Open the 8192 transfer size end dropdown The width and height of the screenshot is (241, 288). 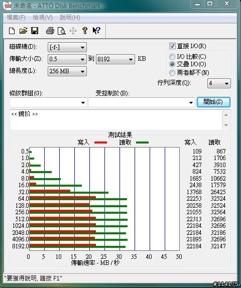[x=115, y=59]
